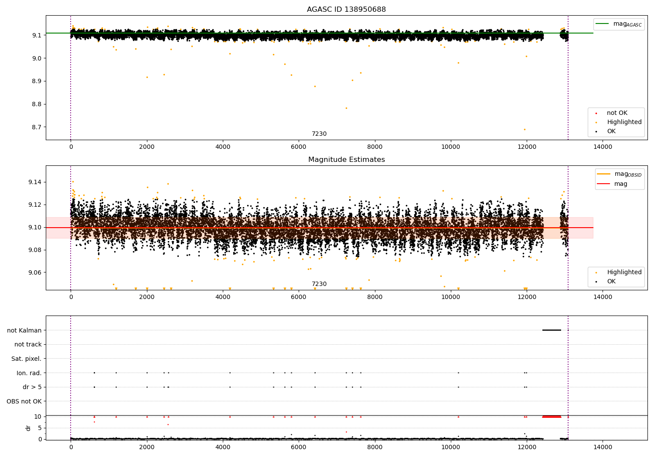
Task: Click the green mag AGASC legend line
Action: 602,24
